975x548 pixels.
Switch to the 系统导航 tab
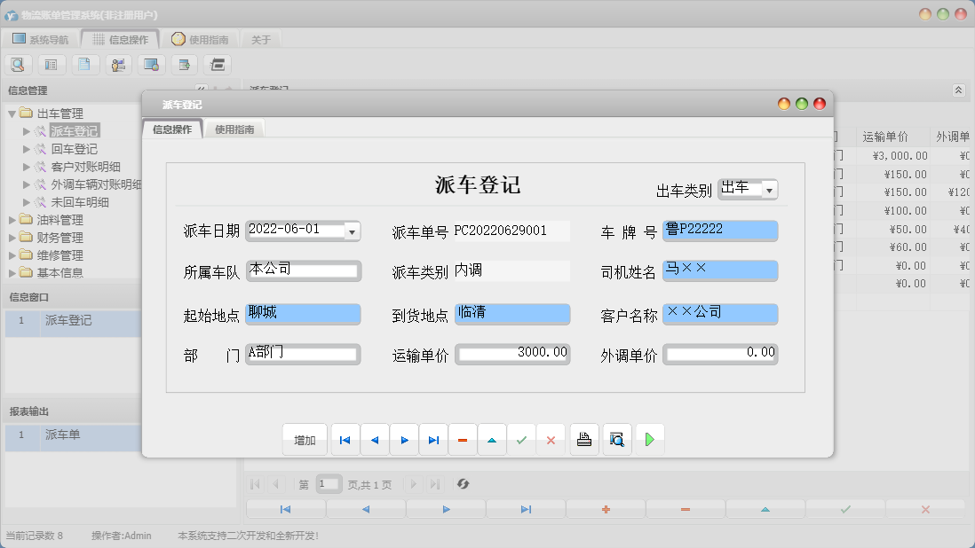[39, 38]
